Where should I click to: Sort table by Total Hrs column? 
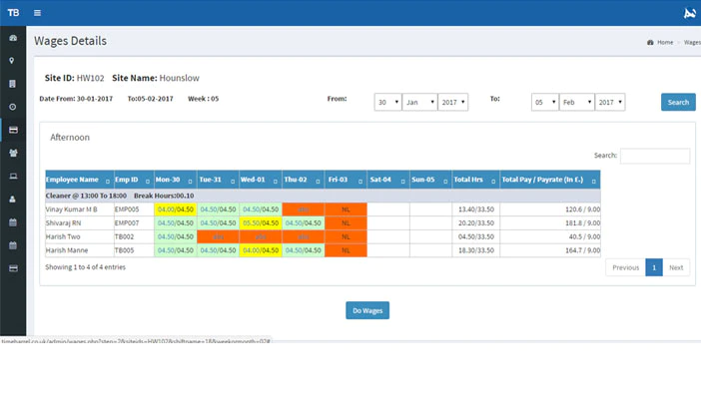click(475, 180)
